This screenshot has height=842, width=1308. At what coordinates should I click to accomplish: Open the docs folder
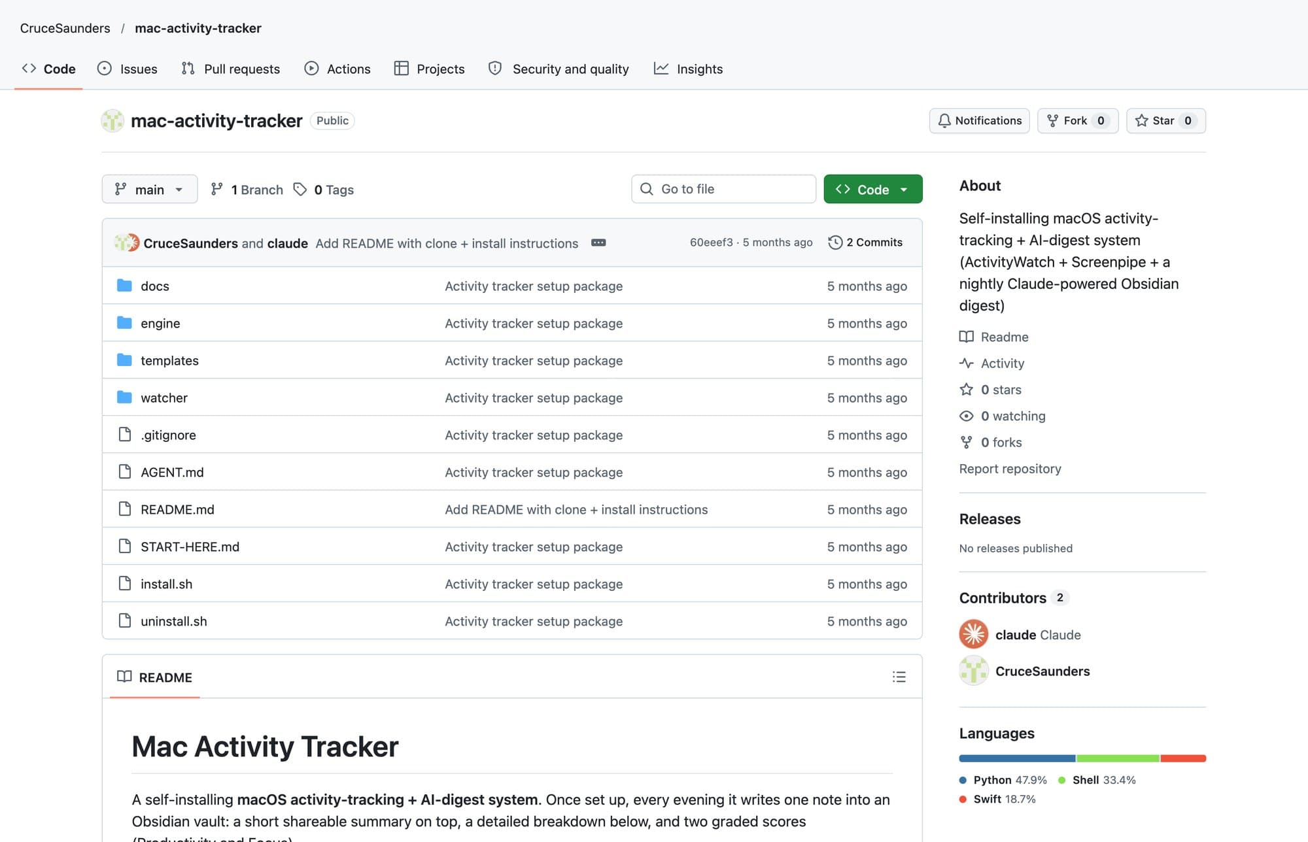(154, 286)
